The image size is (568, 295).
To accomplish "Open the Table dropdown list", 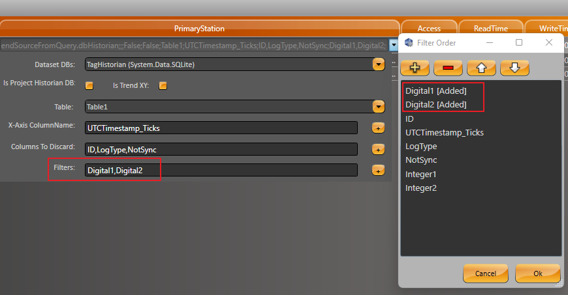I will (x=378, y=106).
